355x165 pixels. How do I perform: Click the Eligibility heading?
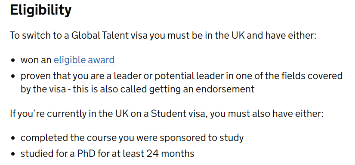pos(41,10)
